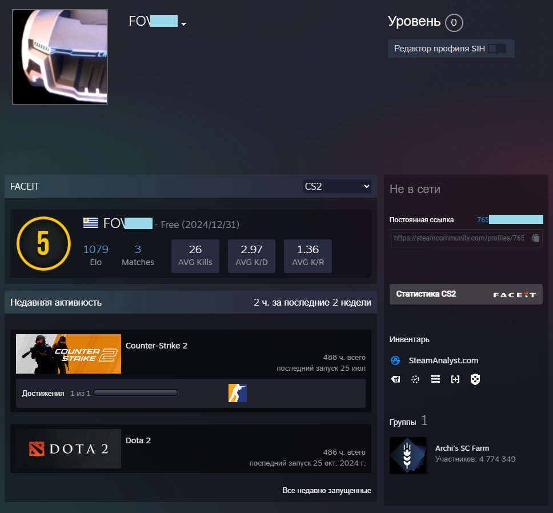Open Все недавно запущенные link
The image size is (553, 513).
pyautogui.click(x=327, y=491)
